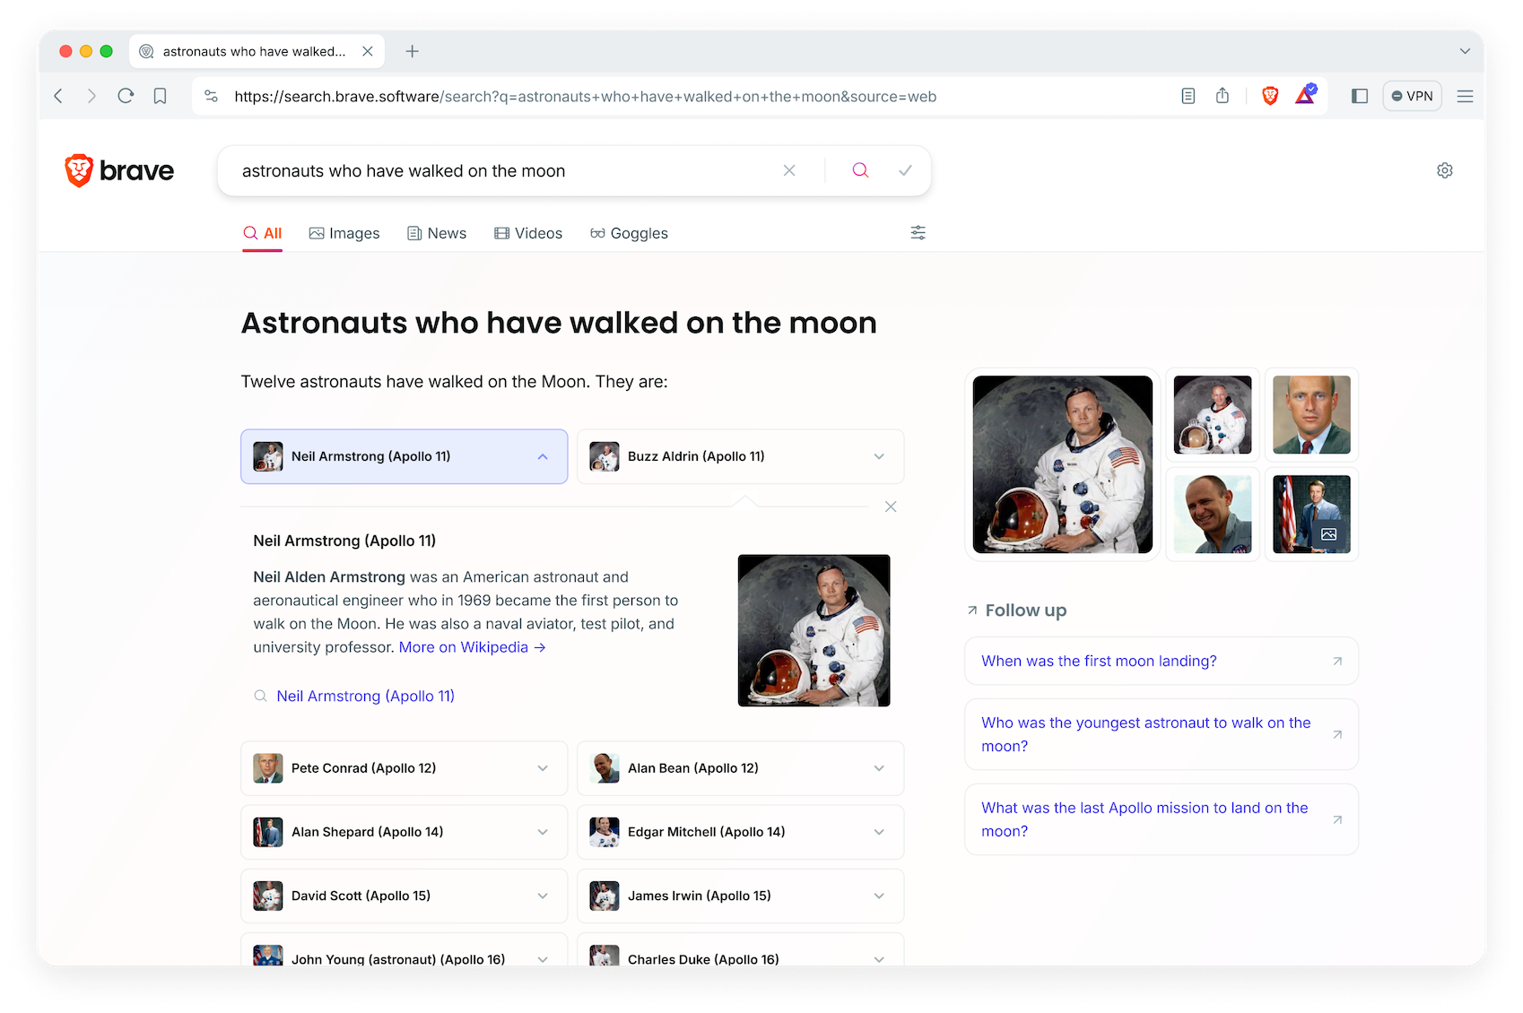The height and width of the screenshot is (1013, 1523).
Task: Expand Edgar Mitchell (Apollo 14)
Action: coord(740,832)
